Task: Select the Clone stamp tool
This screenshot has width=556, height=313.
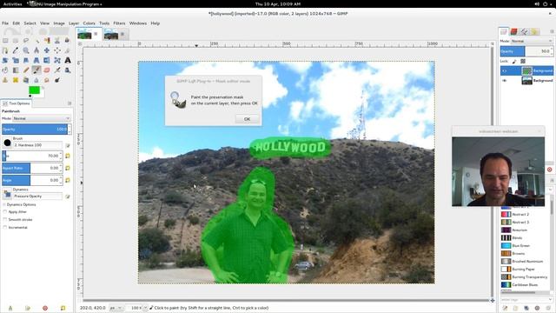Action: click(x=5, y=80)
